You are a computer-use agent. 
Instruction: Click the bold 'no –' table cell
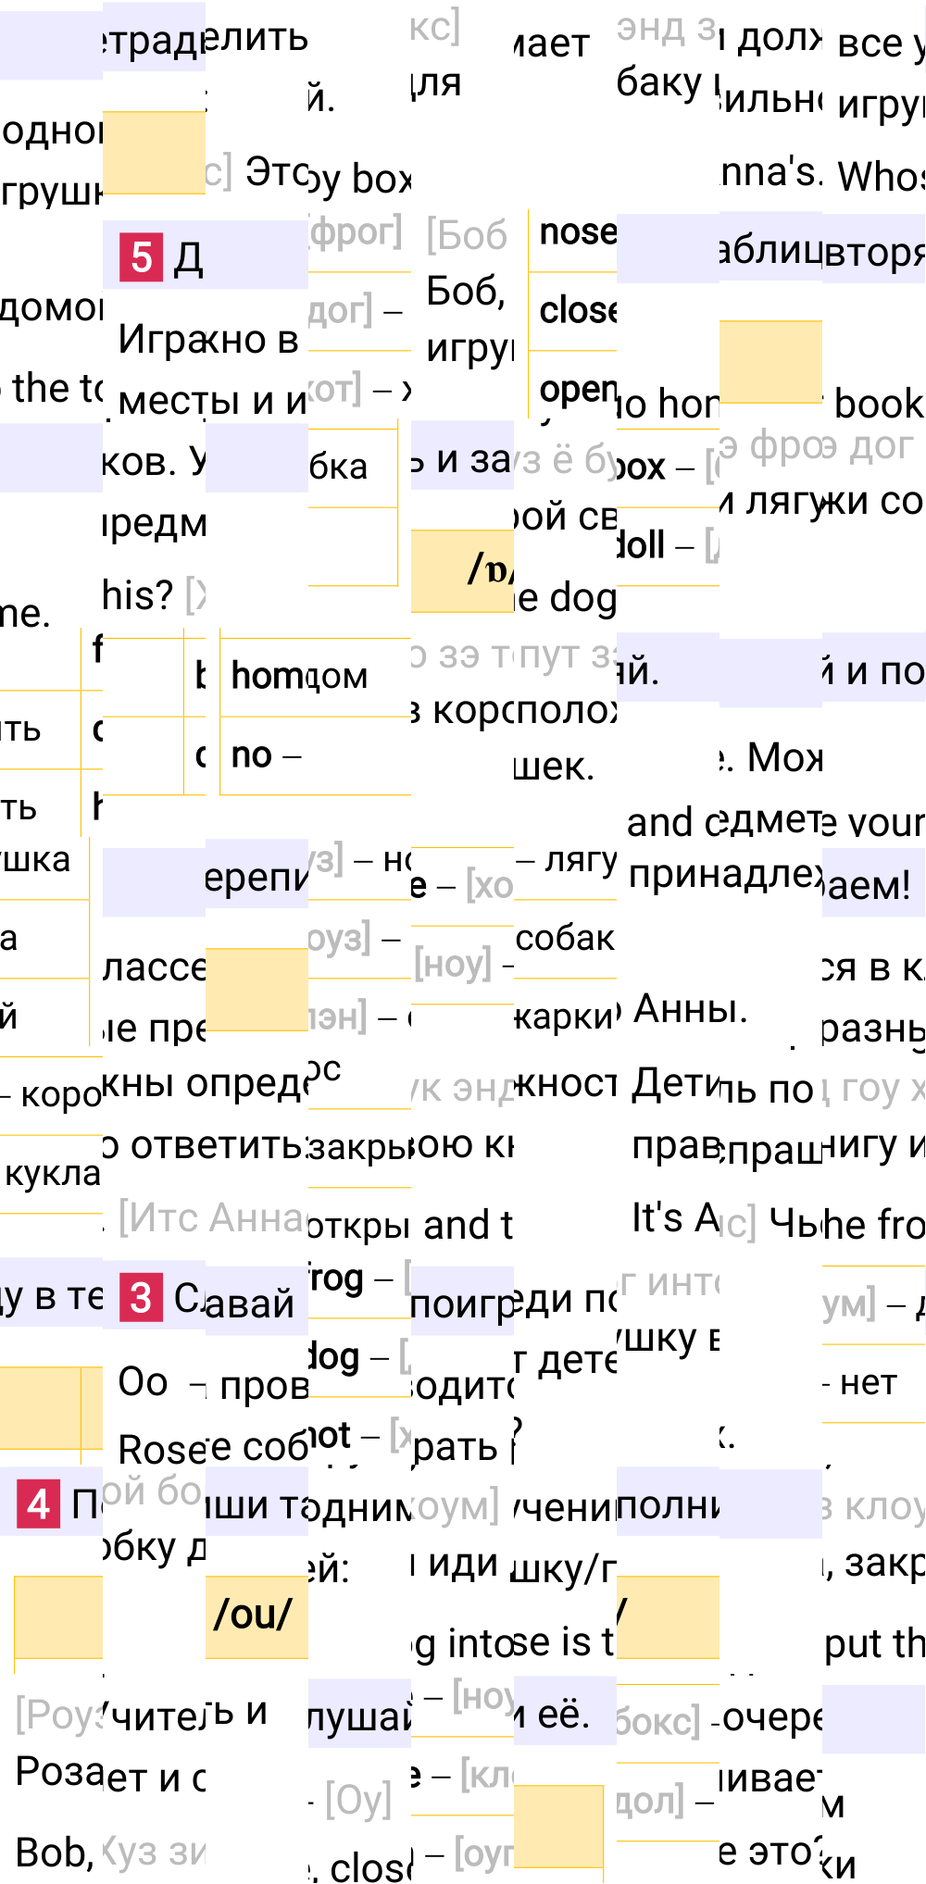(x=265, y=755)
